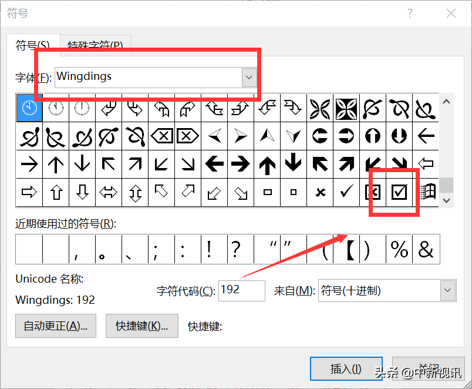Expand the 来自 source dropdown arrow
This screenshot has height=389, width=472.
(447, 290)
